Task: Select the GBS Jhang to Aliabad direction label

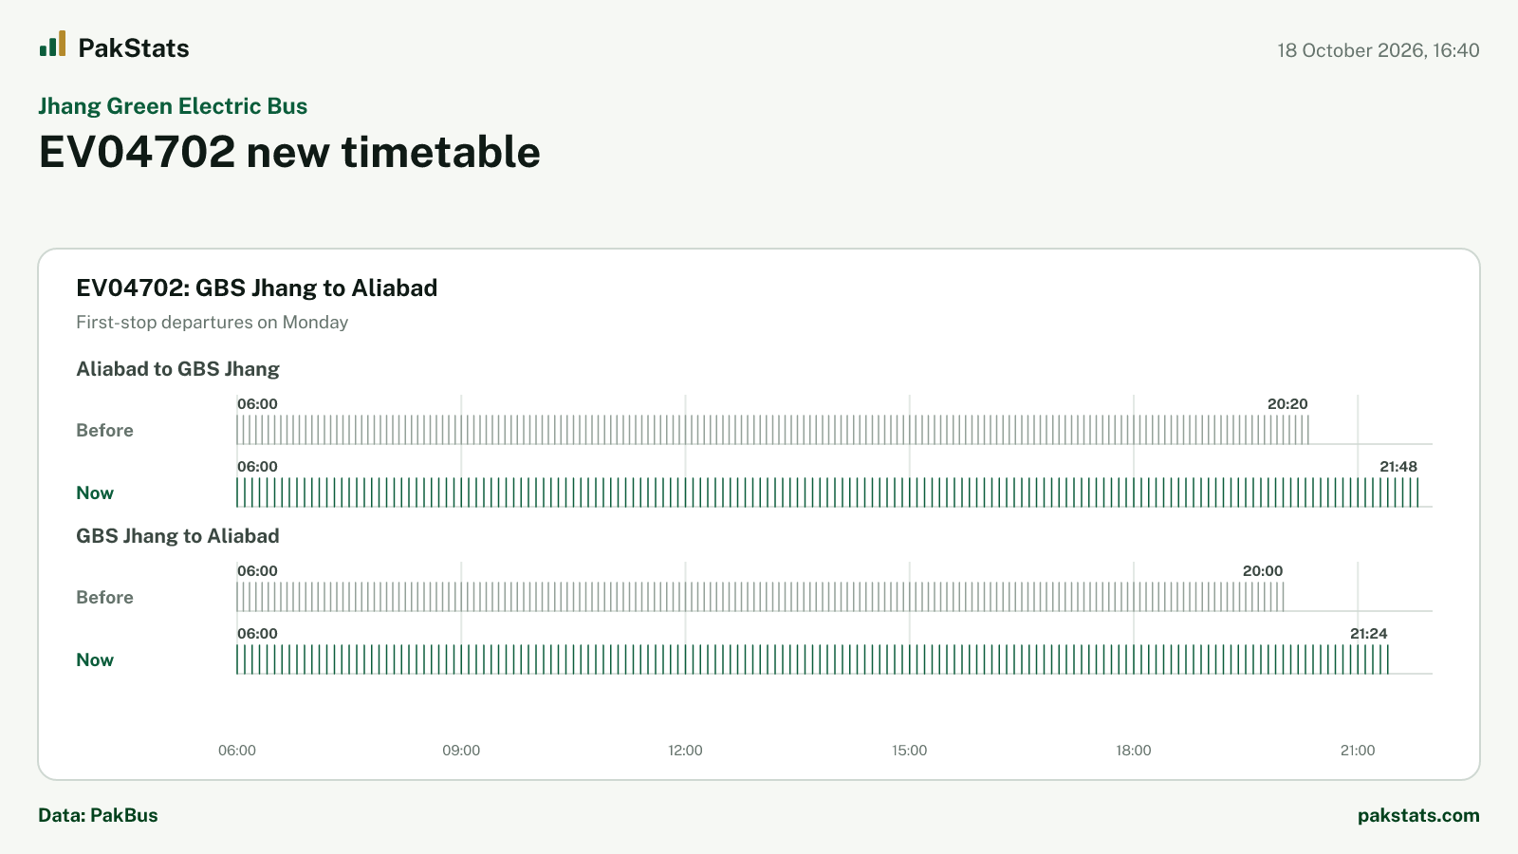Action: (178, 536)
